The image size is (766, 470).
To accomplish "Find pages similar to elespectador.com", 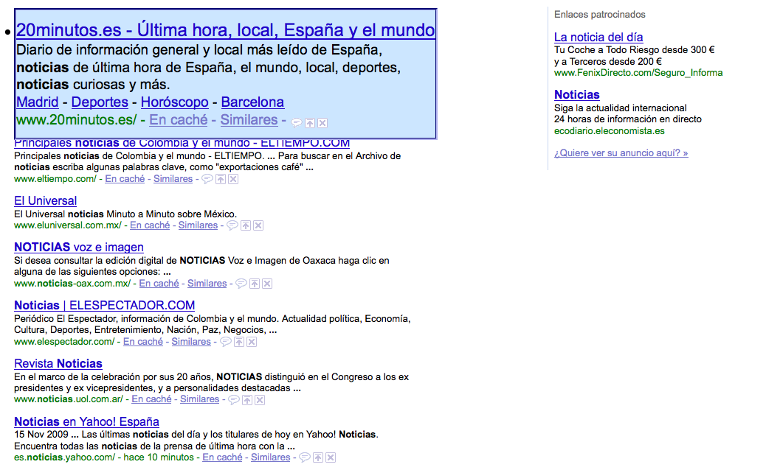I will pyautogui.click(x=191, y=341).
